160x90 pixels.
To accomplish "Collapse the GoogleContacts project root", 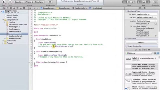I will 1,12.
